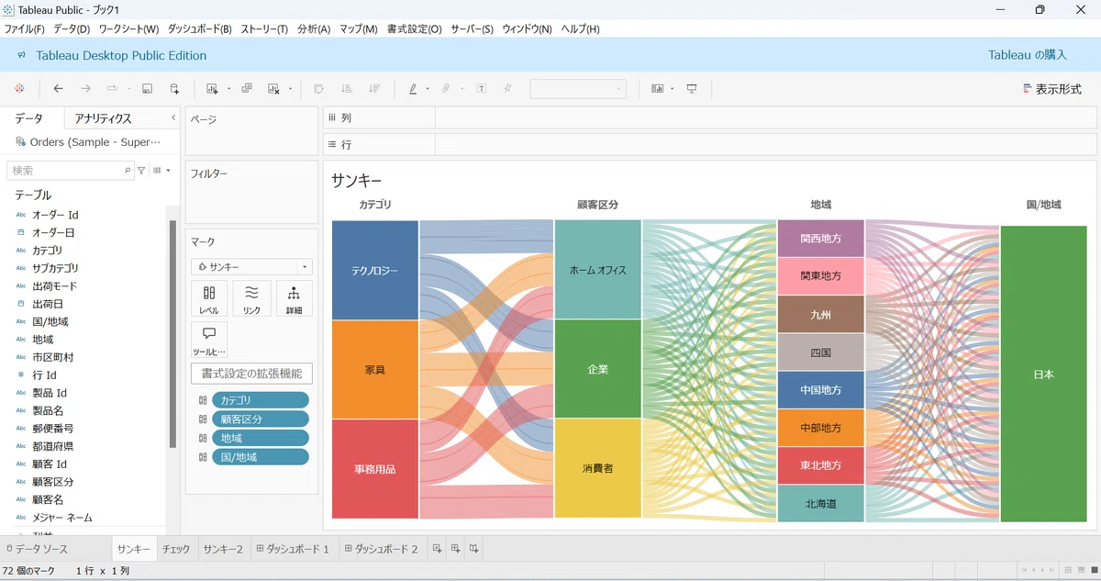The height and width of the screenshot is (581, 1101).
Task: Select the サブカテゴリ field in data pane
Action: coord(55,268)
